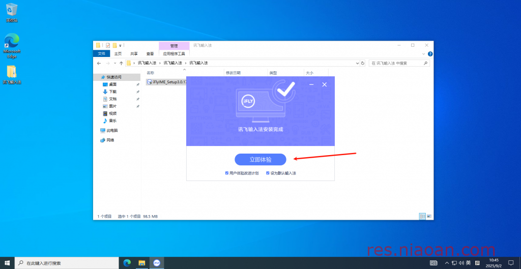Select the iFlyIME_Setup file
This screenshot has height=269, width=521.
point(166,82)
